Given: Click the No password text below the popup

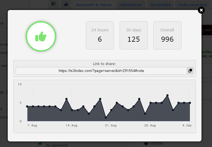Looking at the screenshot, I should tap(56, 145).
